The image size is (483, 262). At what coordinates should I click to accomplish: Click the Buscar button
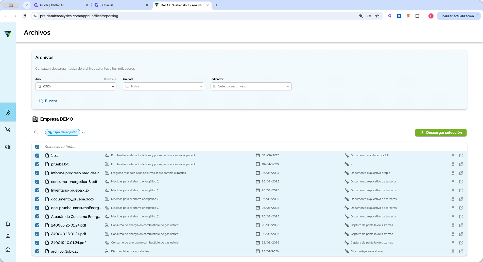coord(48,101)
